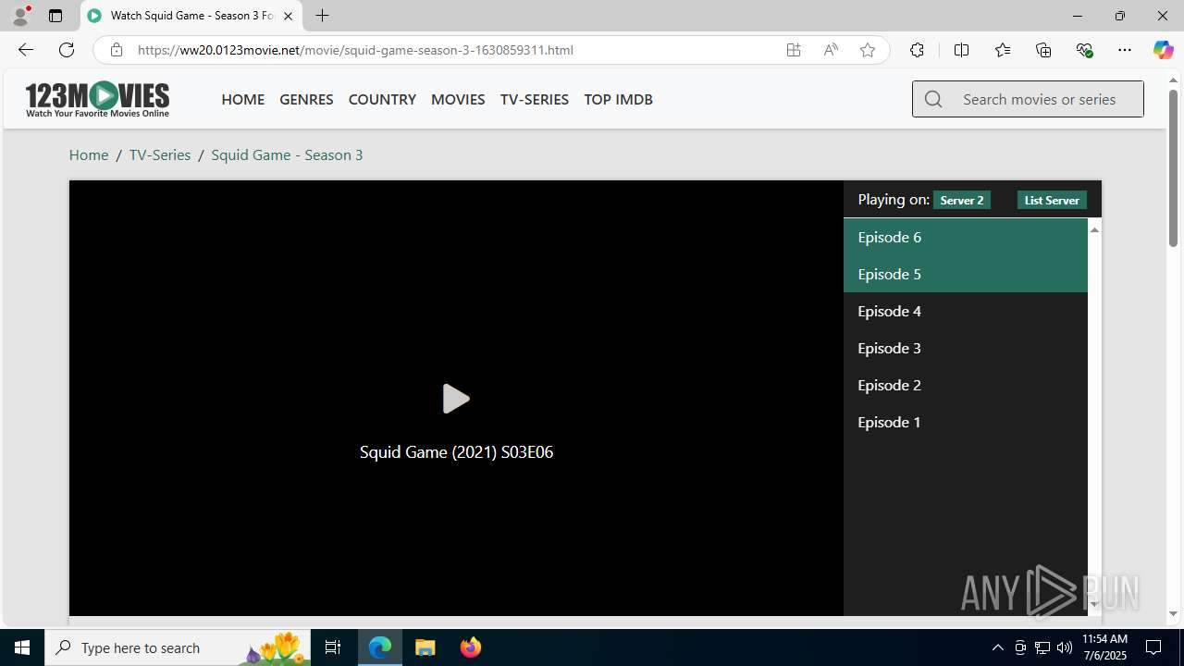Go to the TV-SERIES section
This screenshot has width=1184, height=666.
535,99
